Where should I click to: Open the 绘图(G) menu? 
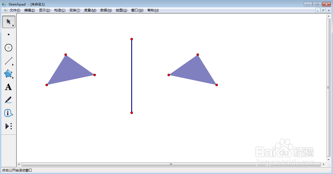121,10
